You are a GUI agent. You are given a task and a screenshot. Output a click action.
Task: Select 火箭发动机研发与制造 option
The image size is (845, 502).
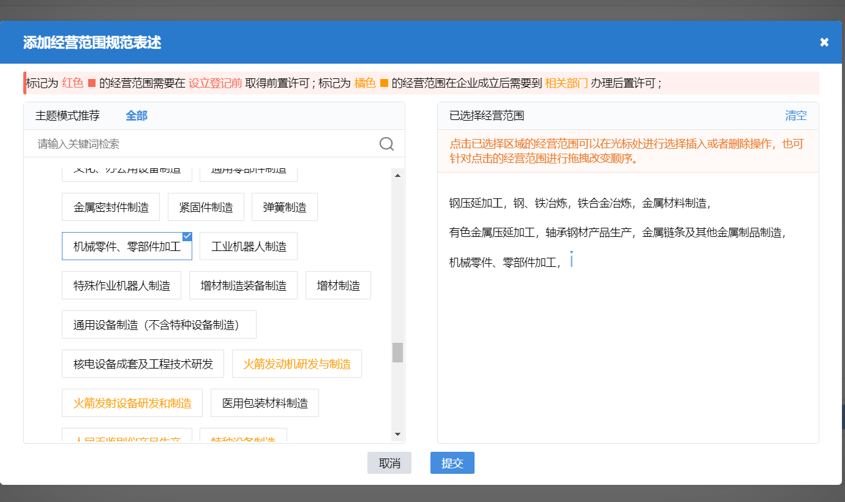(x=296, y=363)
